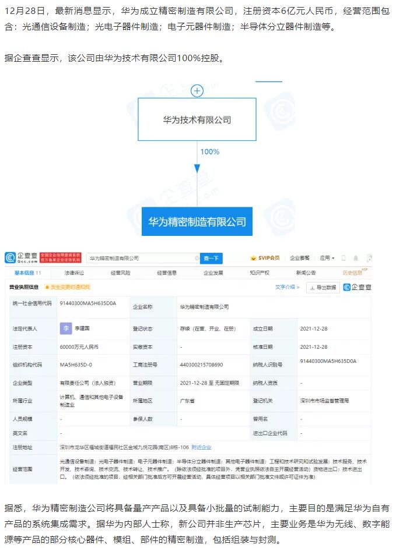Clear the search field with the x icon
Screen dimensions: 396x548
[x=197, y=258]
